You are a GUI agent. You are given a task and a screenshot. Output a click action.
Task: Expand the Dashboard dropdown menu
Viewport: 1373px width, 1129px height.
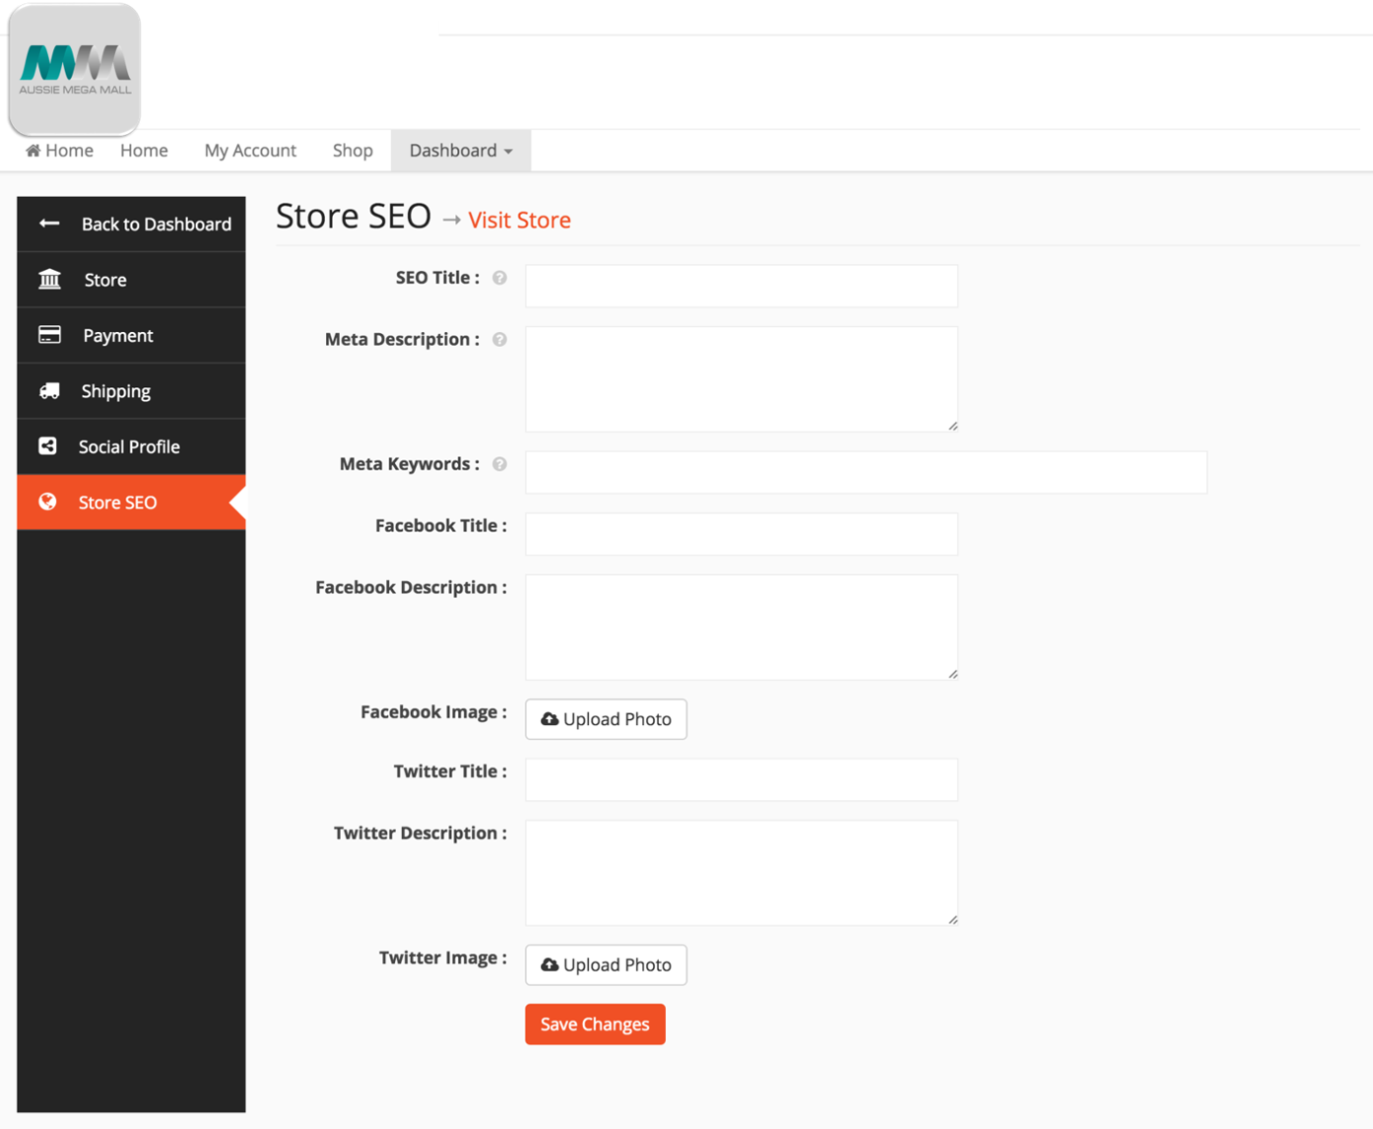pyautogui.click(x=459, y=150)
